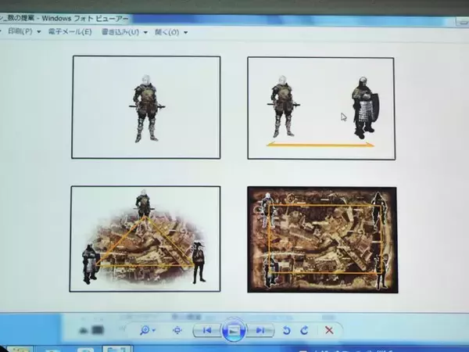Viewport: 469px width, 352px height.
Task: Rotate the image counterclockwise
Action: pos(287,330)
